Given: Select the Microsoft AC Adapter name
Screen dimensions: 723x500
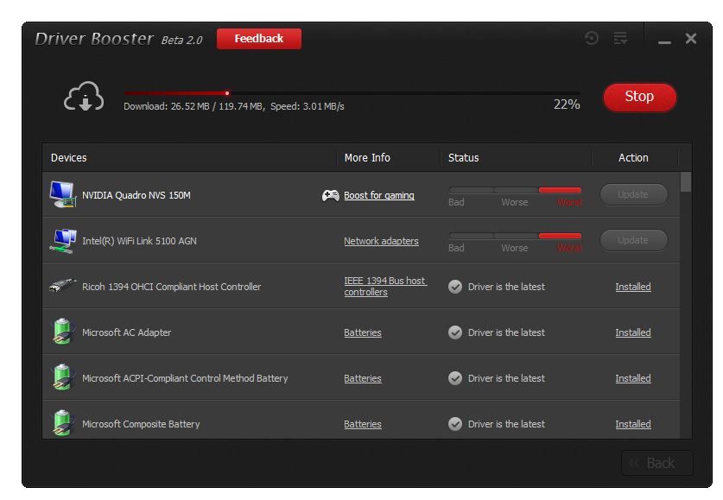Looking at the screenshot, I should click(126, 332).
